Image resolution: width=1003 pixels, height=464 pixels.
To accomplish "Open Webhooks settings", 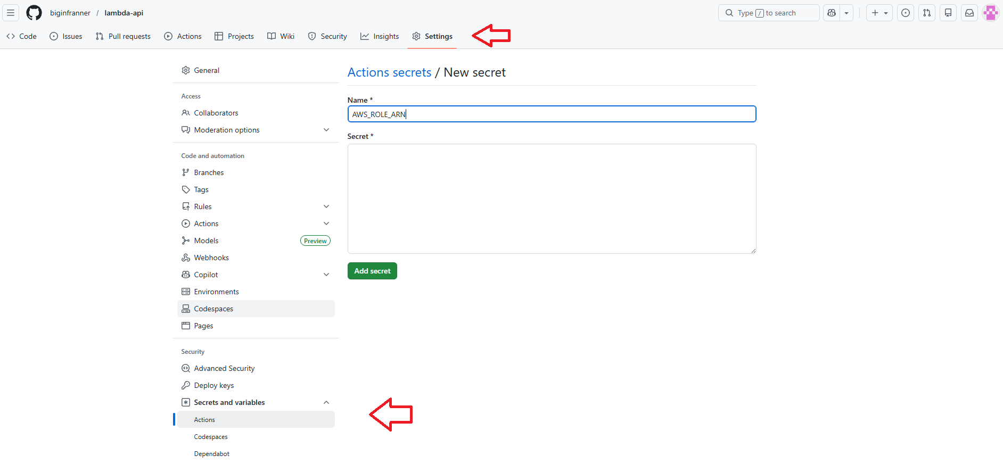I will tap(256, 258).
